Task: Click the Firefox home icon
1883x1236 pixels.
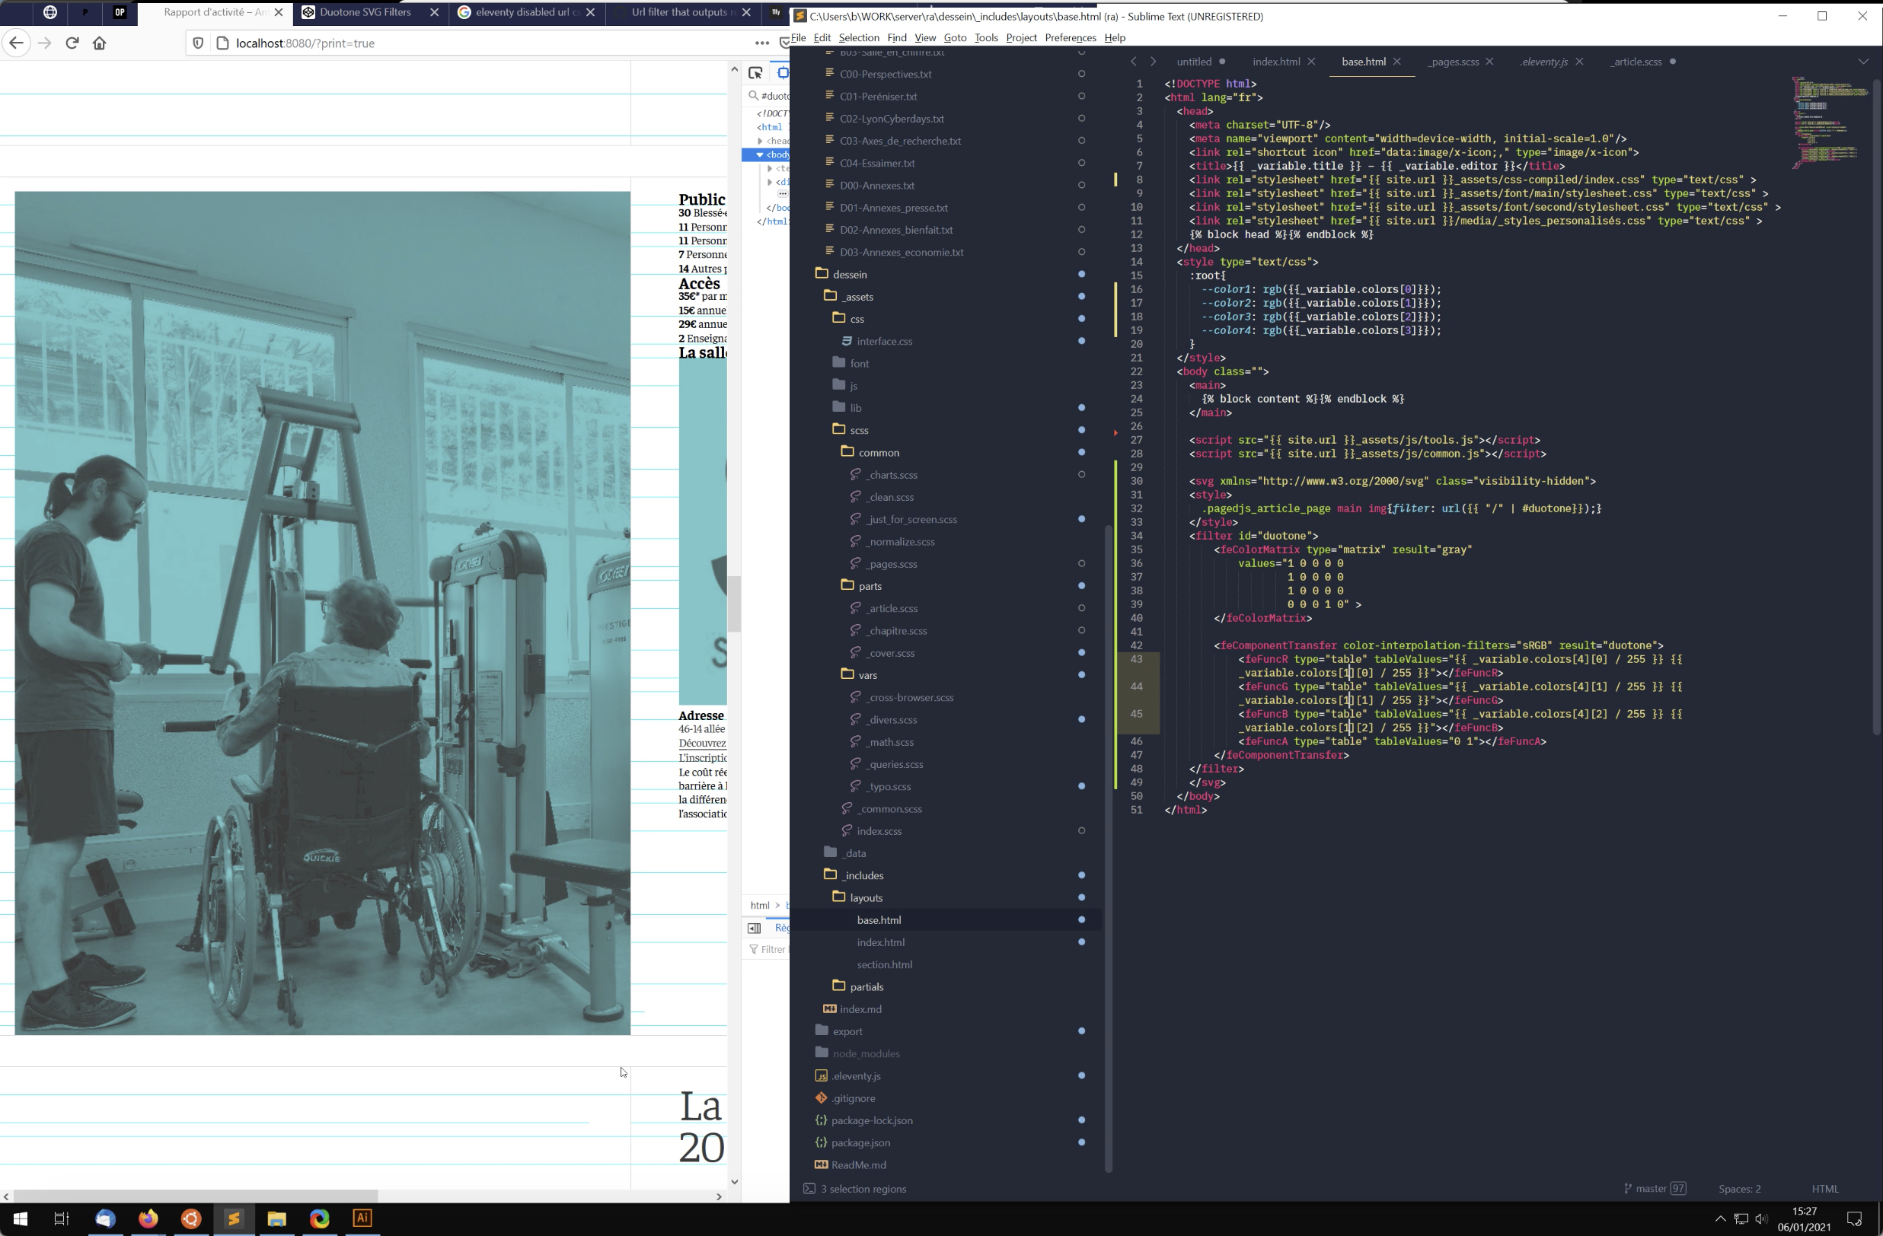Action: coord(100,43)
